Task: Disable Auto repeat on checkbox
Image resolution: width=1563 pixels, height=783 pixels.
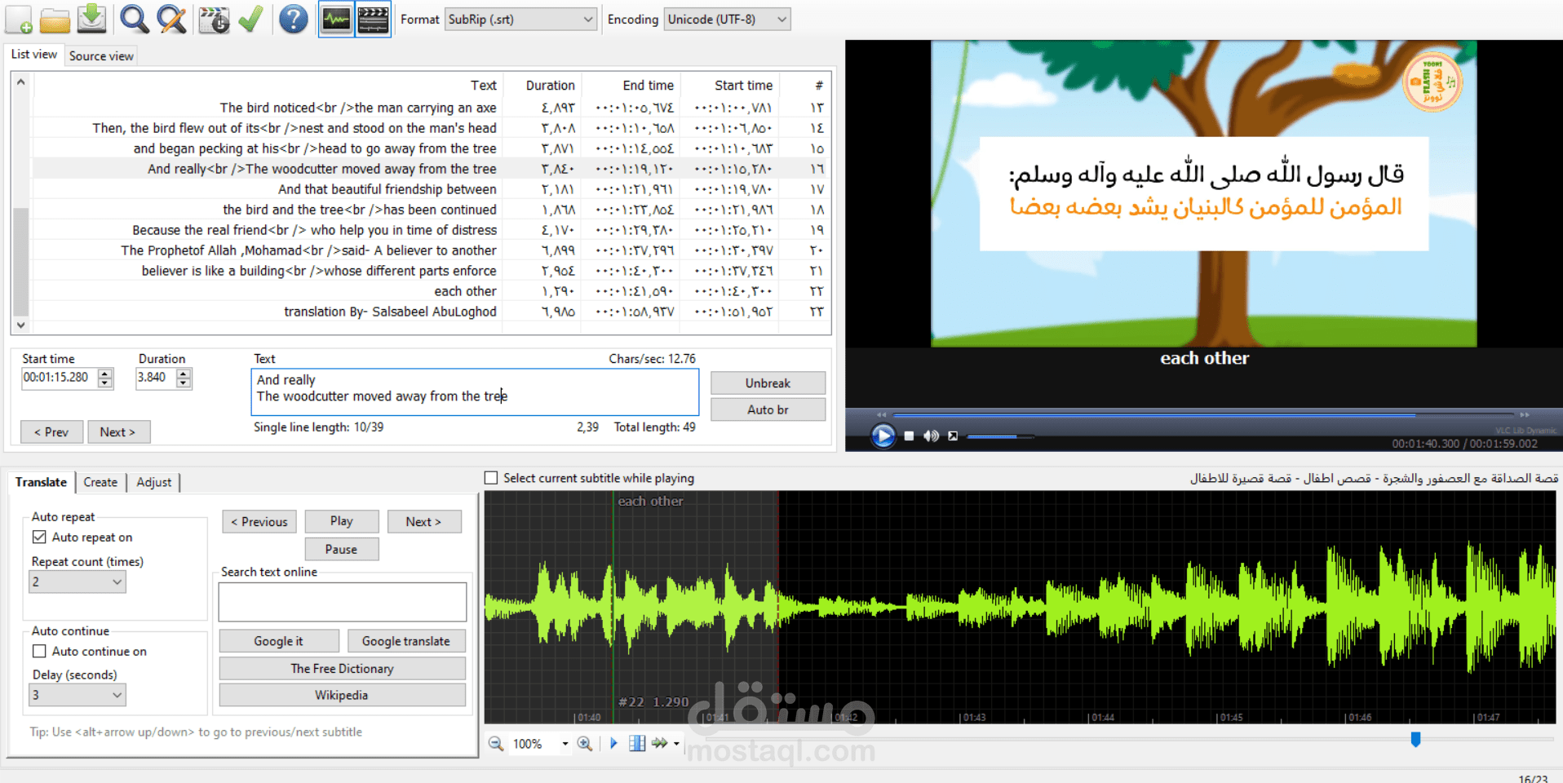Action: [39, 537]
